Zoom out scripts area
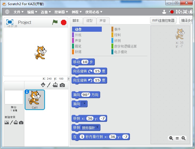195x149 pixels. (x=171, y=138)
